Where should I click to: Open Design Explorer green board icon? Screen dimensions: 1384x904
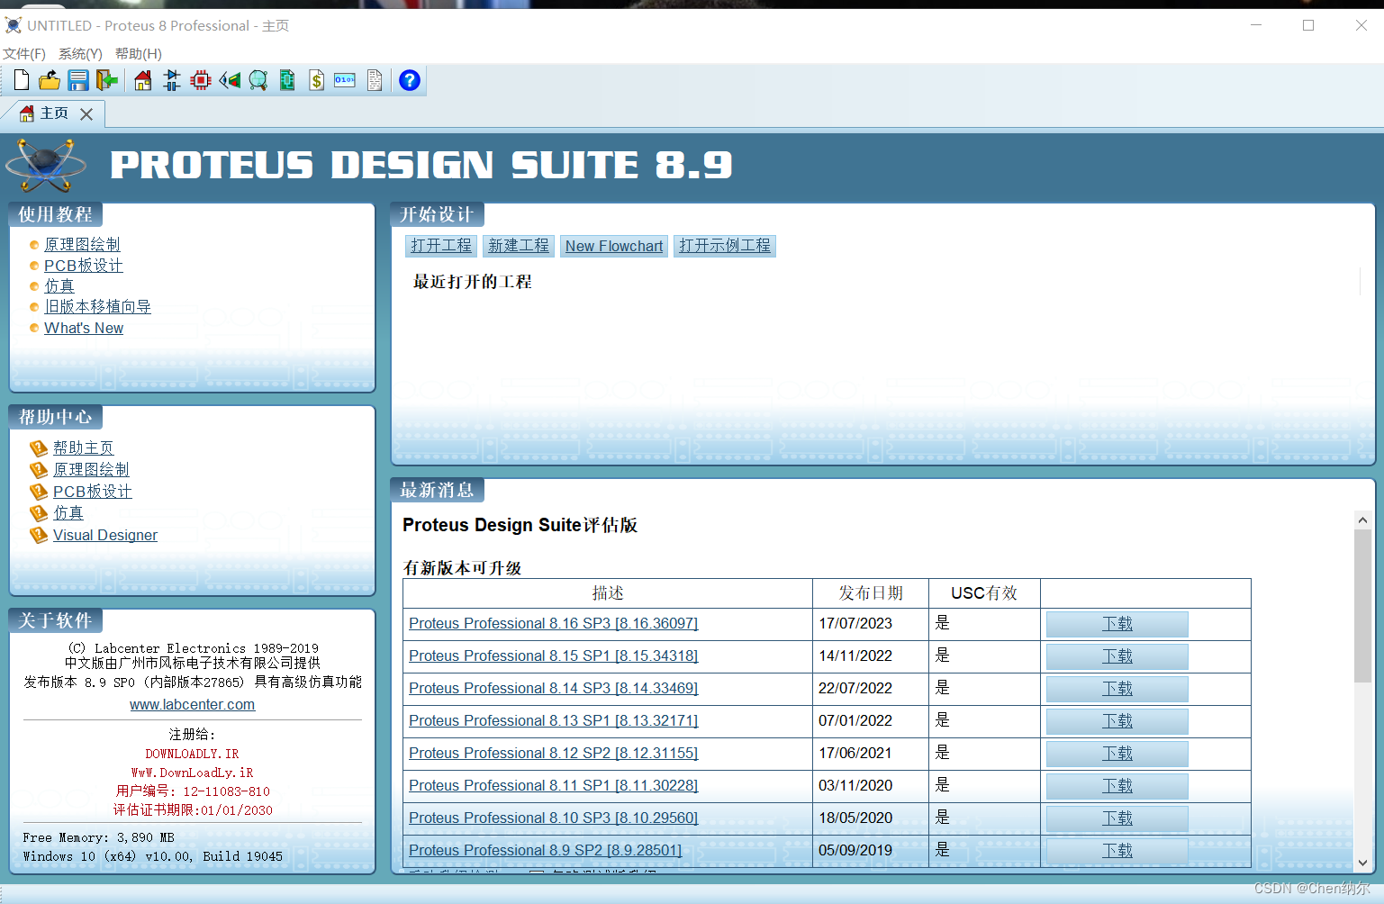pos(287,80)
